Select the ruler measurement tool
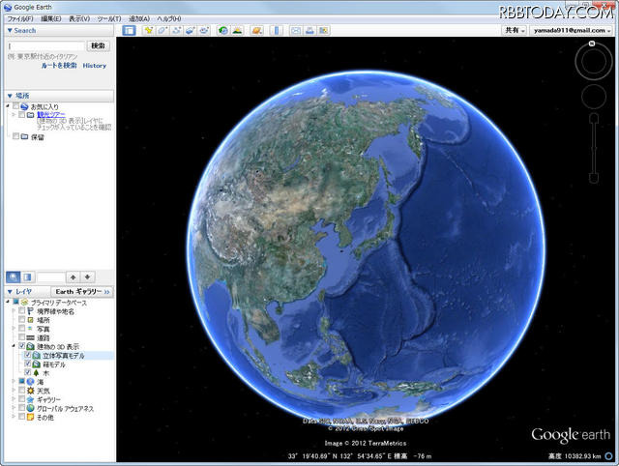 tap(277, 31)
